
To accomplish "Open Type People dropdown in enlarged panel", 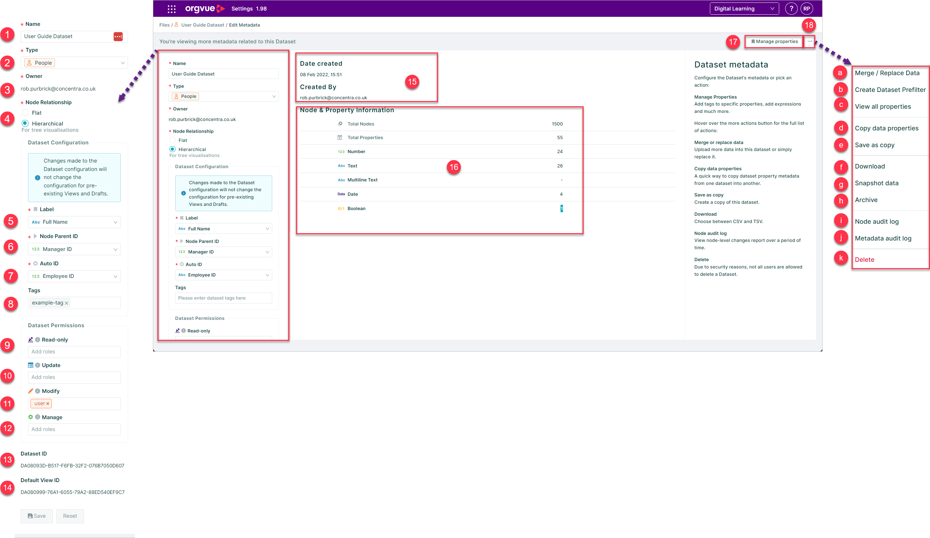I will (x=74, y=63).
